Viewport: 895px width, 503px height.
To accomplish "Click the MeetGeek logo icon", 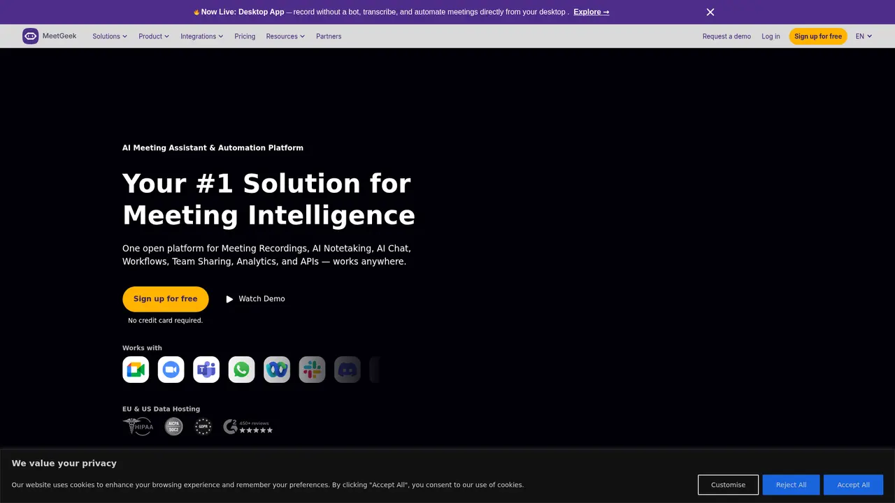I will (x=30, y=36).
